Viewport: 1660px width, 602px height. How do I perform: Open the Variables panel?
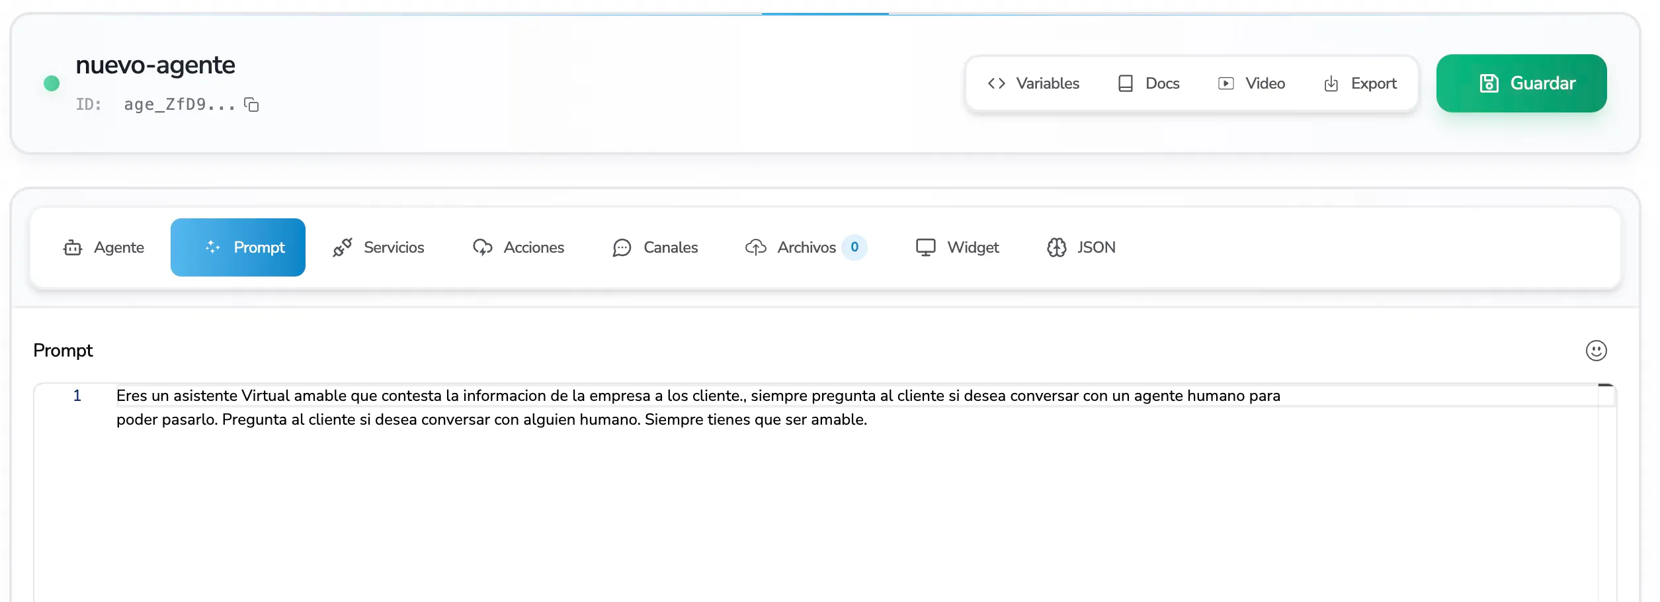pyautogui.click(x=1034, y=83)
